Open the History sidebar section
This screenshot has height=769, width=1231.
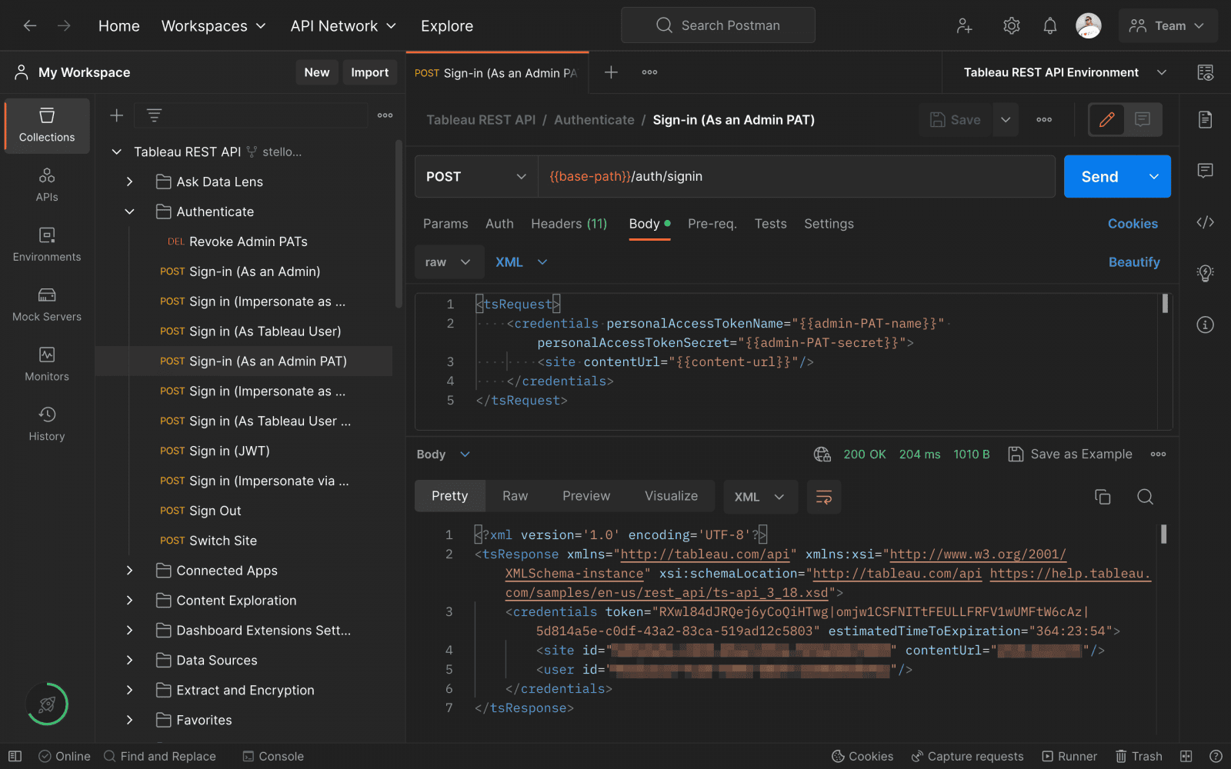click(x=47, y=425)
